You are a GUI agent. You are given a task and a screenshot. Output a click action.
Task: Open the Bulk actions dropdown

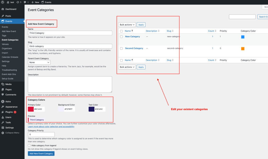127,25
